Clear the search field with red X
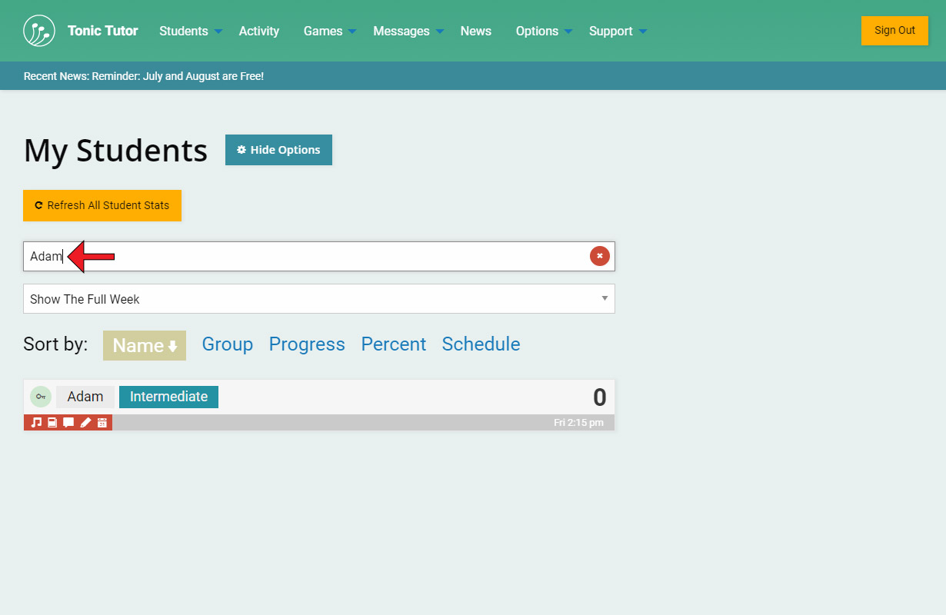 (x=599, y=256)
